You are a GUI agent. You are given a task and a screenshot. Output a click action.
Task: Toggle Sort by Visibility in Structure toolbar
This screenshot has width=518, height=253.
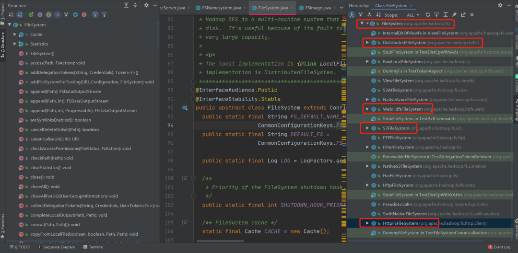[x=11, y=15]
